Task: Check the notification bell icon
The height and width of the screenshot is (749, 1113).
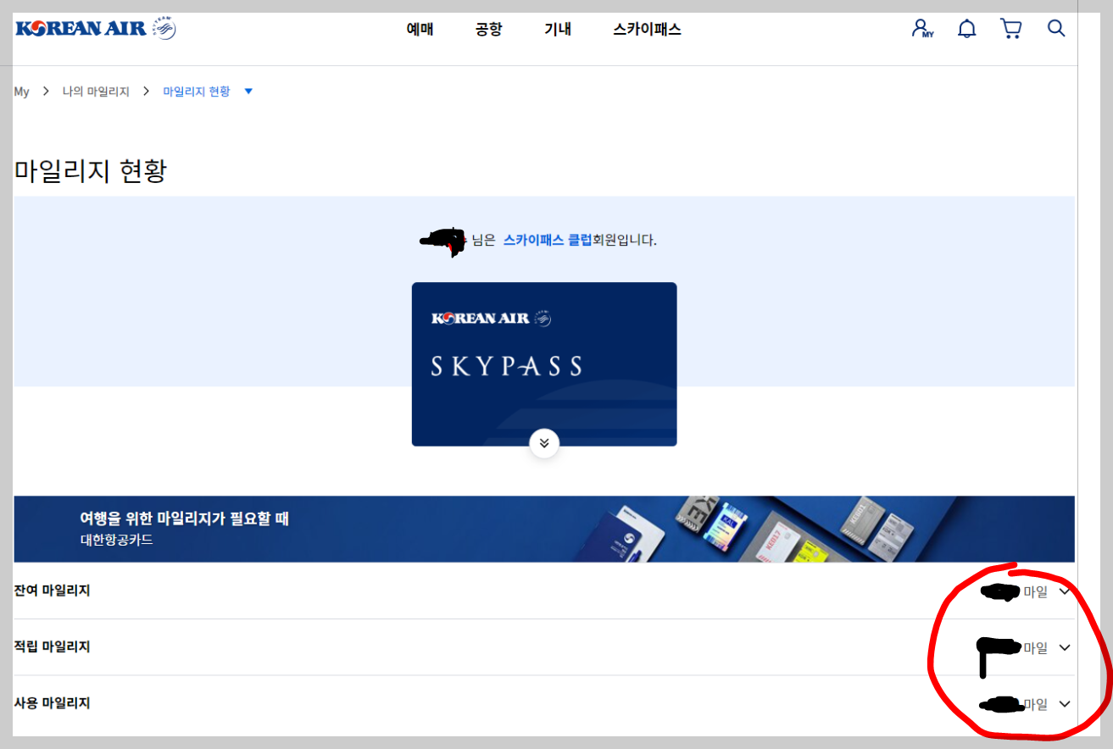Action: (x=966, y=29)
